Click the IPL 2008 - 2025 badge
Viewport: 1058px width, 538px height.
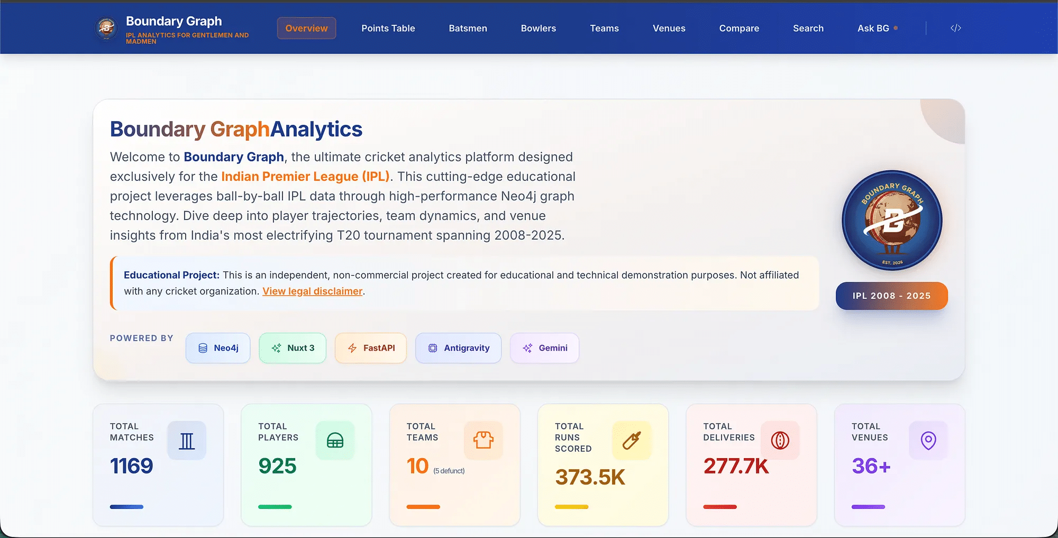click(x=892, y=296)
